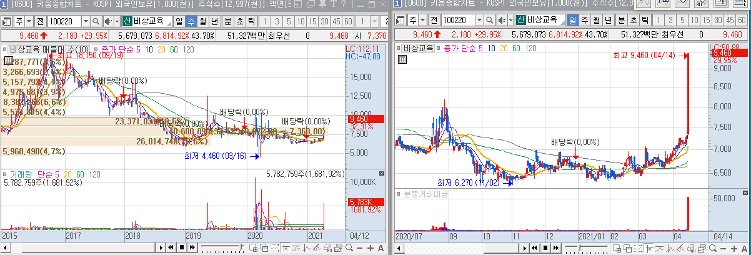Choose 15 interval button in left window
Viewport: 751px width, 255px height.
pyautogui.click(x=312, y=21)
